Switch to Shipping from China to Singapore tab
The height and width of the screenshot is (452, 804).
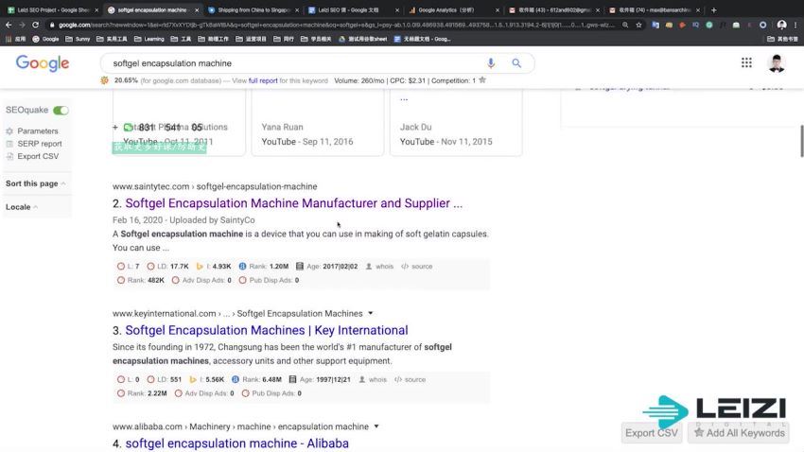[x=252, y=9]
